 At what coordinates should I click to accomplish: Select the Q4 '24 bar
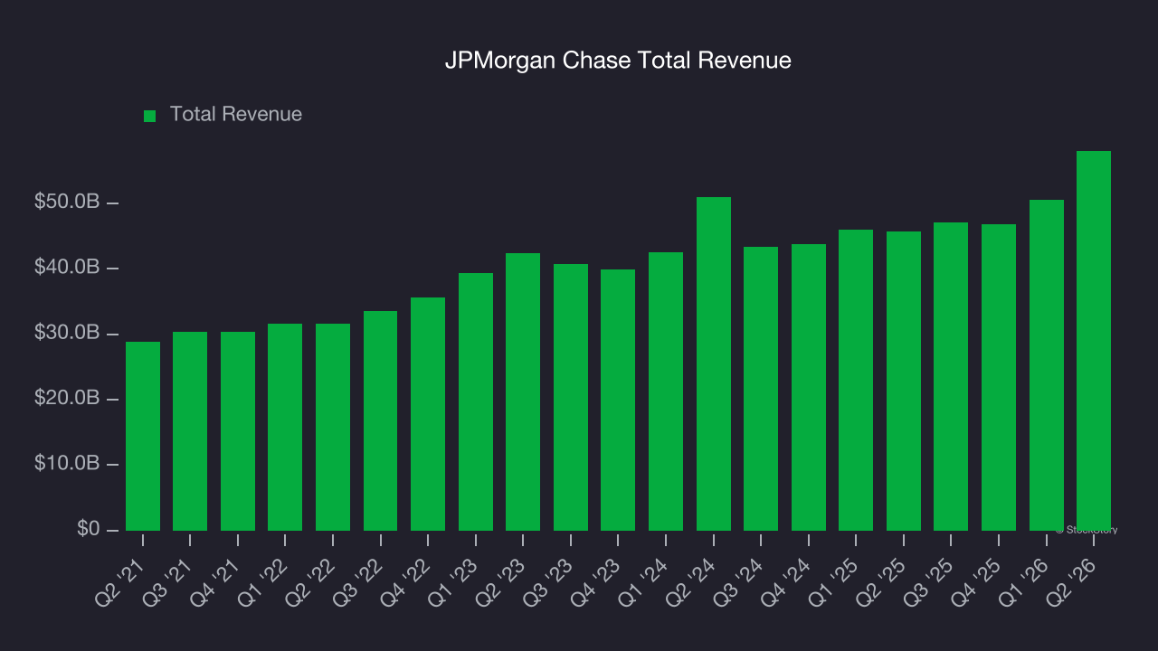809,387
